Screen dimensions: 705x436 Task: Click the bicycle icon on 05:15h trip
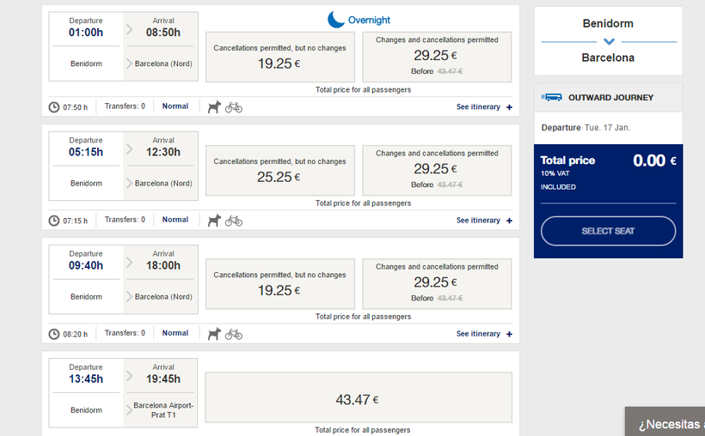(234, 221)
